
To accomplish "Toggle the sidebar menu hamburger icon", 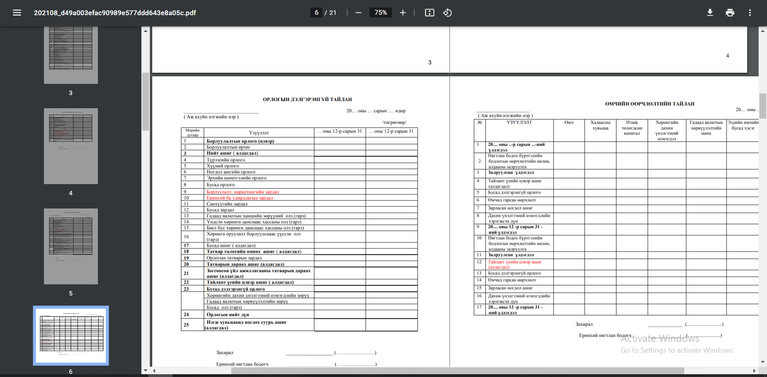I will (17, 13).
